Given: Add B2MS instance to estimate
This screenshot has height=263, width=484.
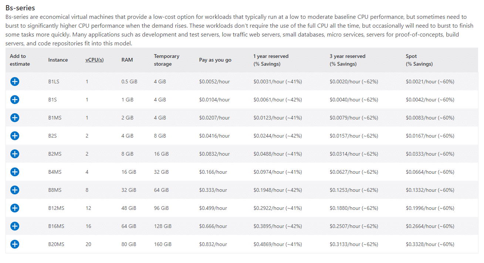Looking at the screenshot, I should (15, 154).
